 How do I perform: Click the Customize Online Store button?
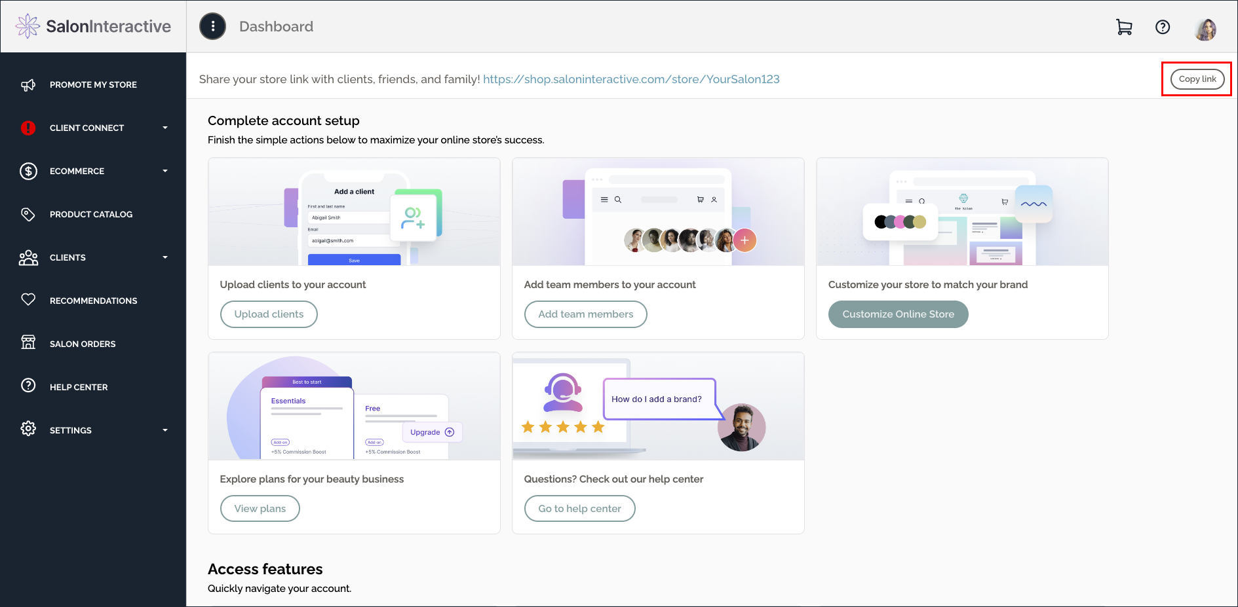[x=898, y=314]
